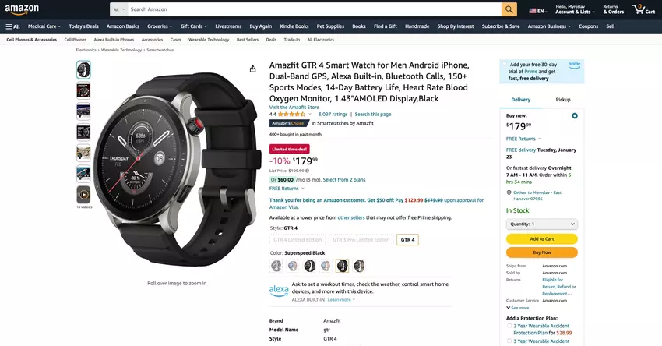Screen dimensions: 662x346
Task: Click the location pin Deliver to icon
Action: 509,192
